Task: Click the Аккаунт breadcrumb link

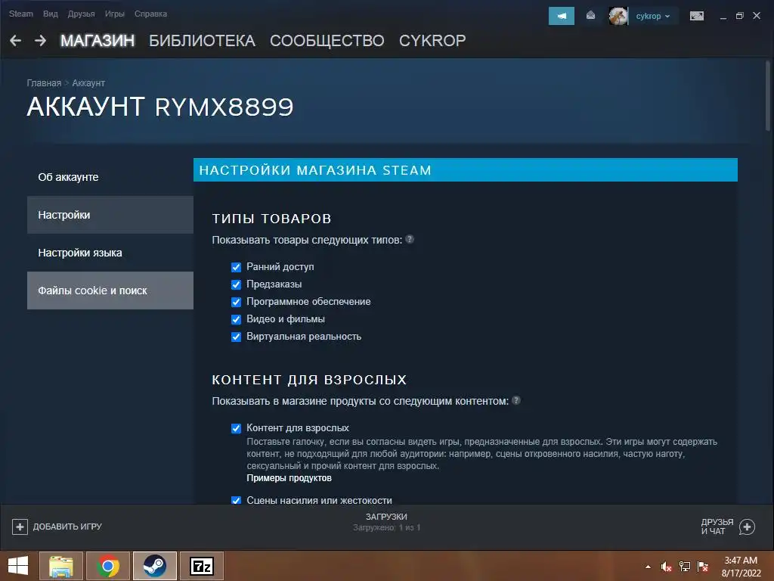Action: 88,83
